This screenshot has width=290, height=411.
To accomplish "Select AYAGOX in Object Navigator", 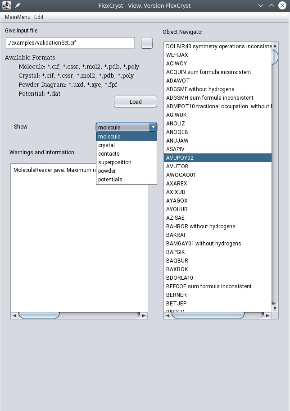I will 218,201.
